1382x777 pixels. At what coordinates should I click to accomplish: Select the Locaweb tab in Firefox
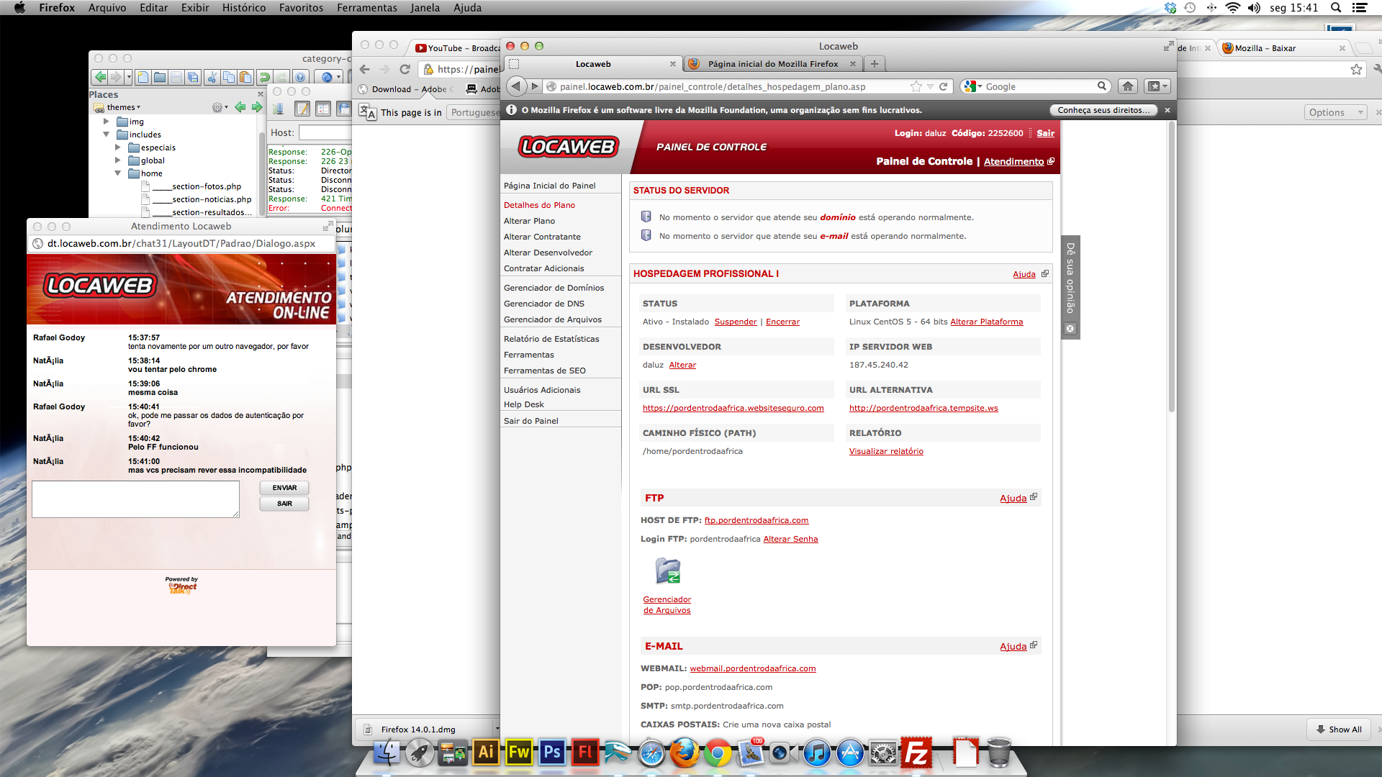593,64
